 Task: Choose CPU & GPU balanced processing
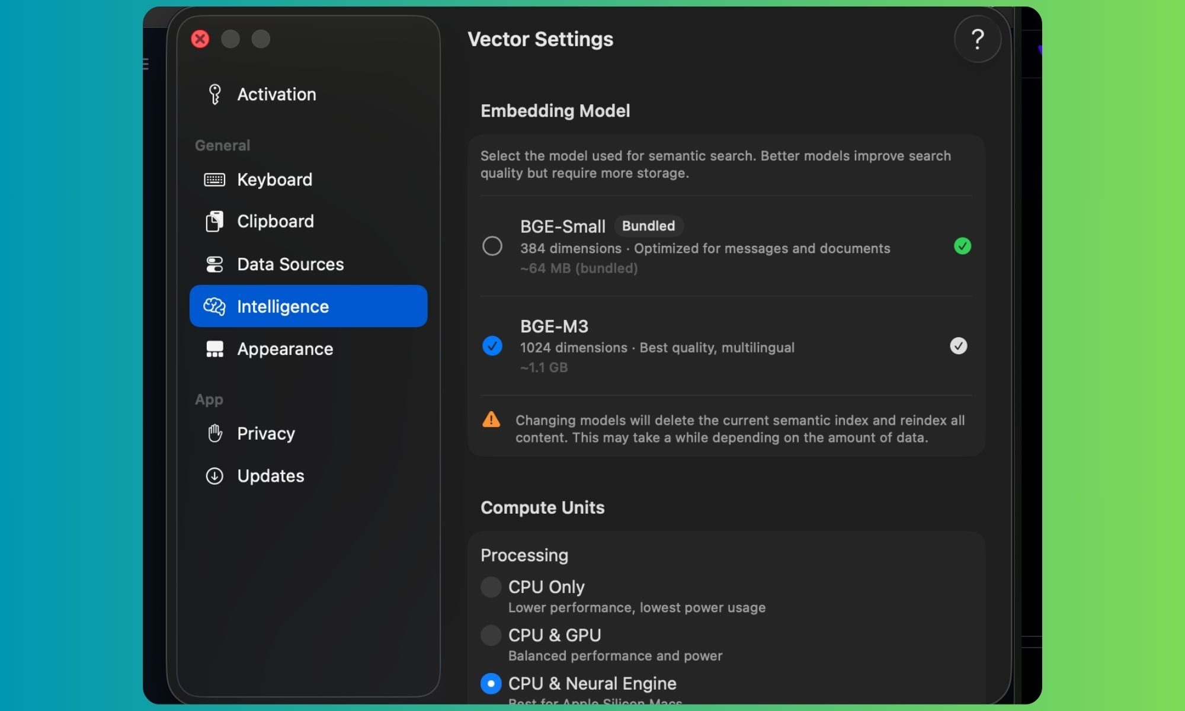[491, 635]
